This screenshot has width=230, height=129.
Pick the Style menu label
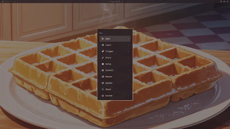point(108,58)
